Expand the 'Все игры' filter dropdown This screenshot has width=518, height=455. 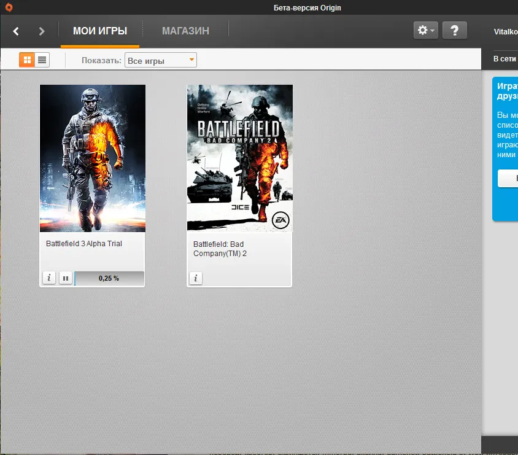coord(161,60)
